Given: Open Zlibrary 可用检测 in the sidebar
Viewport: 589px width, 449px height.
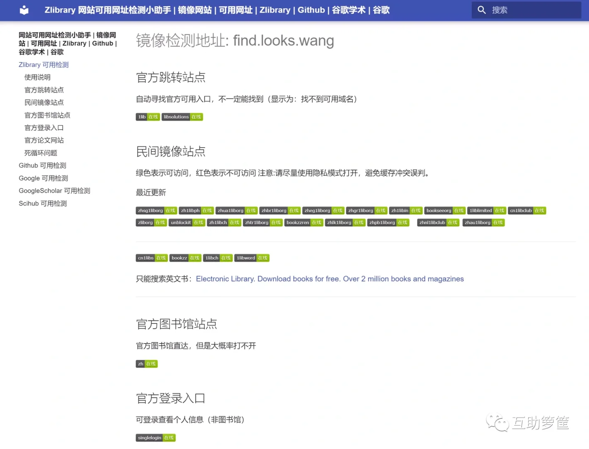Looking at the screenshot, I should [44, 65].
